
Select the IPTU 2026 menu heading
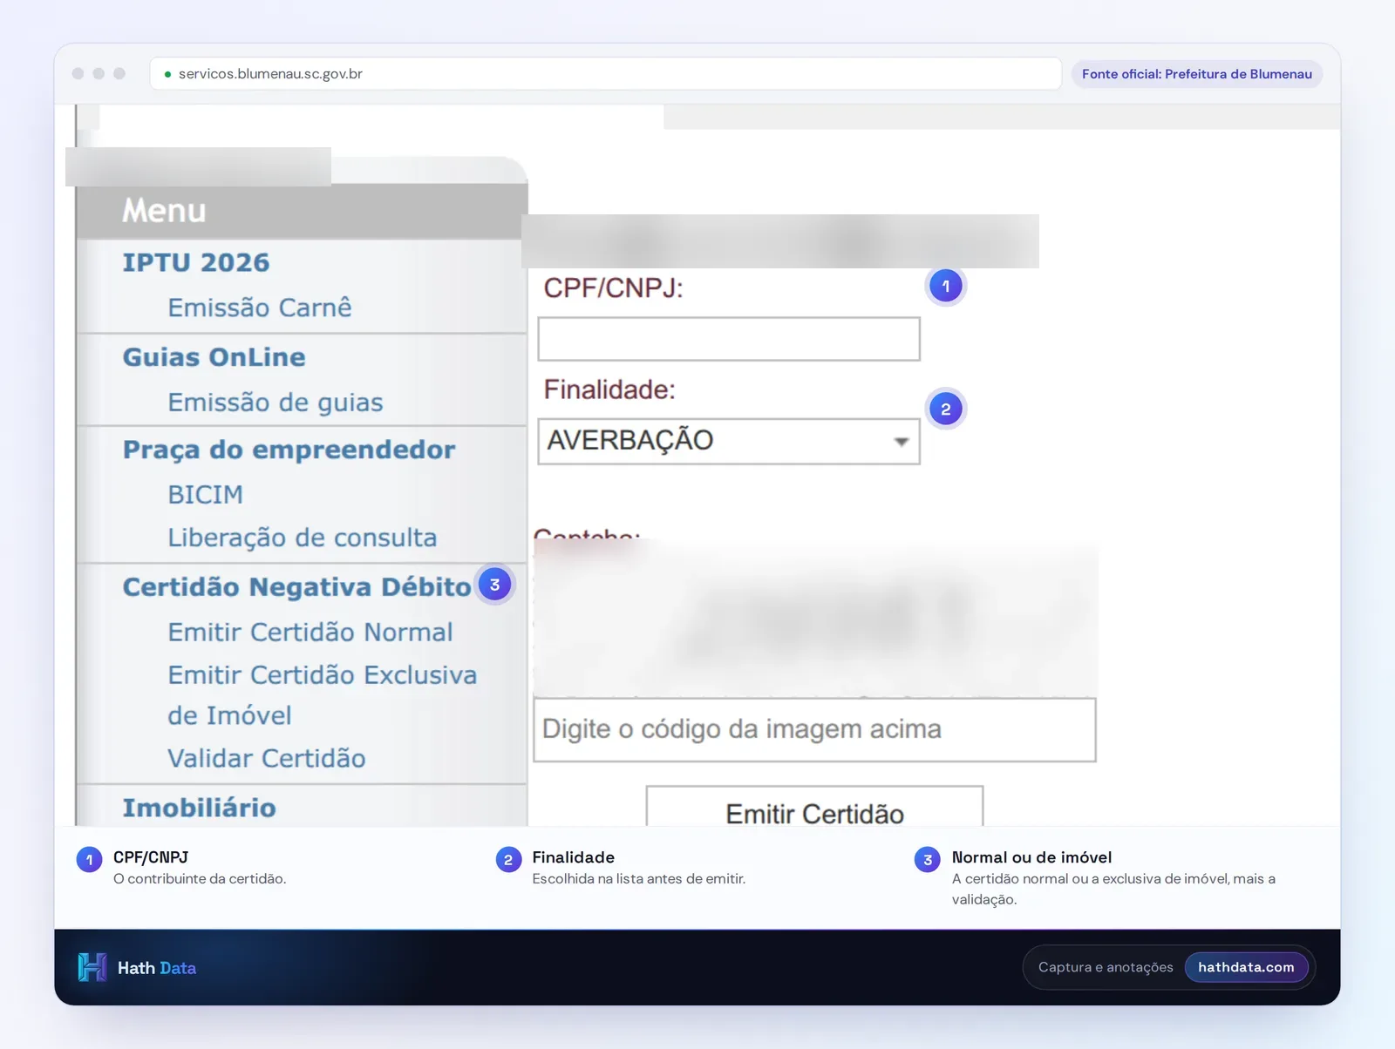click(196, 262)
